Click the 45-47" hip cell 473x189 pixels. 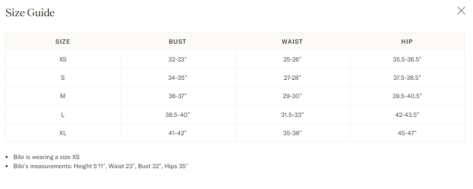pyautogui.click(x=407, y=133)
